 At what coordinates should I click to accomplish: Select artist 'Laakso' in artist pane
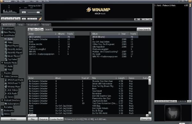point(51,47)
